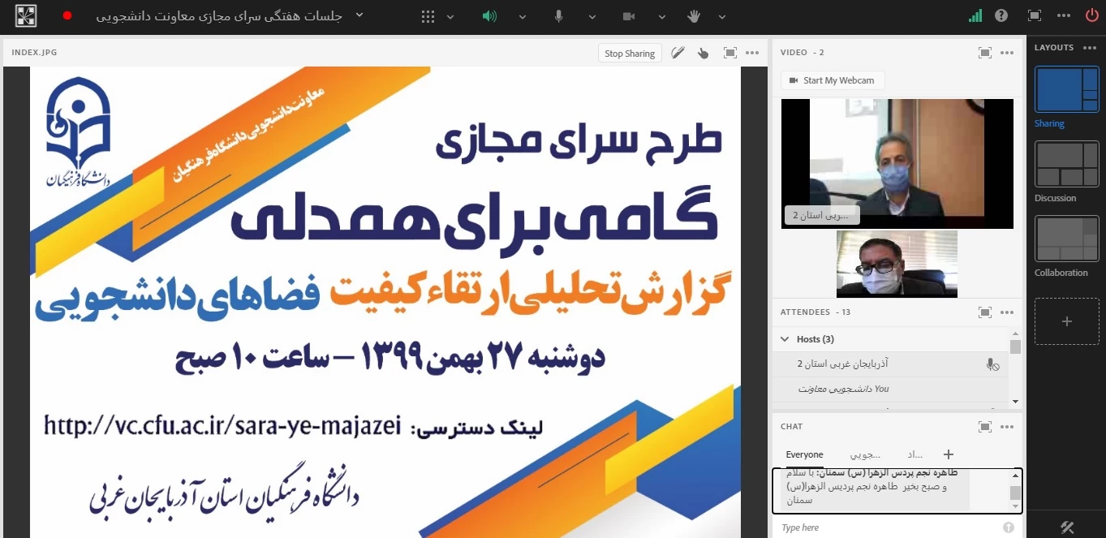Viewport: 1106px width, 538px height.
Task: Click Start My Webcam button
Action: click(833, 80)
